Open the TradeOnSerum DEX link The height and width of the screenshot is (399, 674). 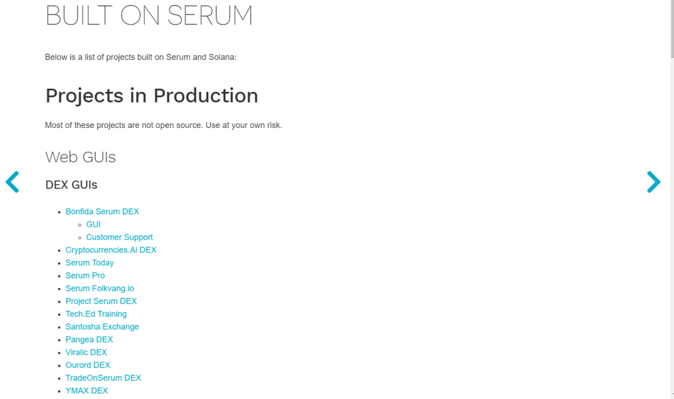coord(103,378)
